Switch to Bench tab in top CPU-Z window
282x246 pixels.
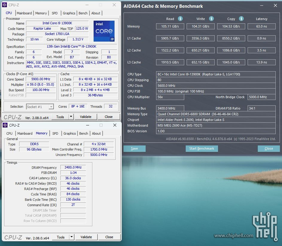83,13
